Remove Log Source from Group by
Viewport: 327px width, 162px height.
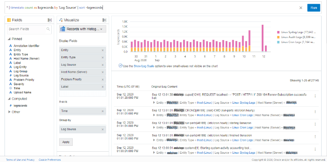click(103, 129)
